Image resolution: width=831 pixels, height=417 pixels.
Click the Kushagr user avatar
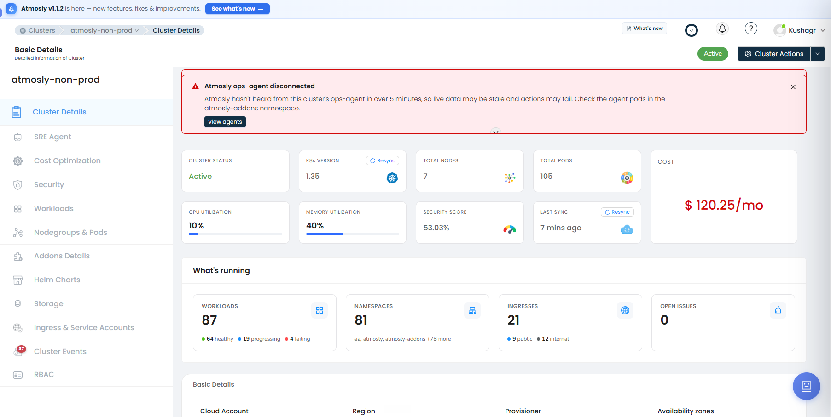click(x=779, y=30)
